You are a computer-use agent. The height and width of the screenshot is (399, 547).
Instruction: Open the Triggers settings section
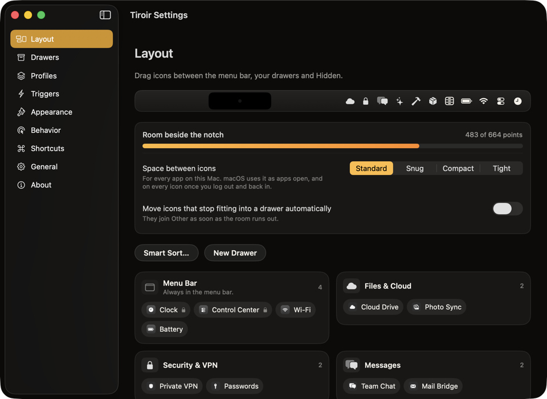pyautogui.click(x=62, y=94)
